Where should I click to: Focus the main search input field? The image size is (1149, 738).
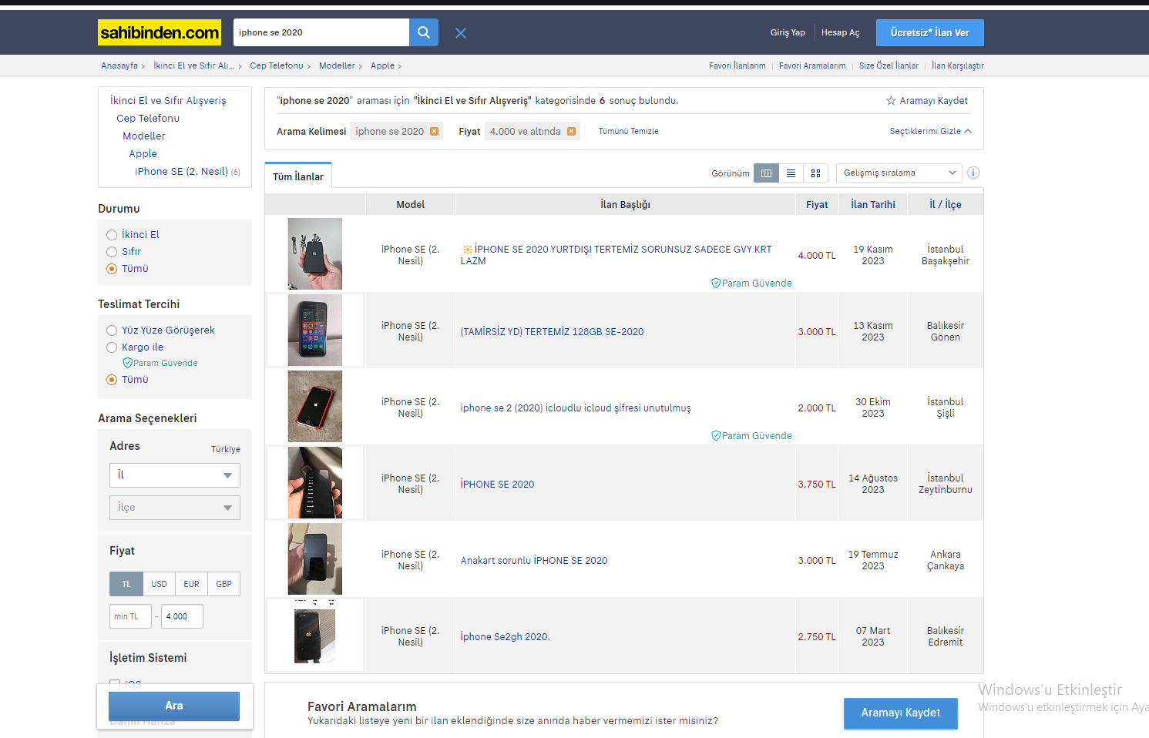321,32
